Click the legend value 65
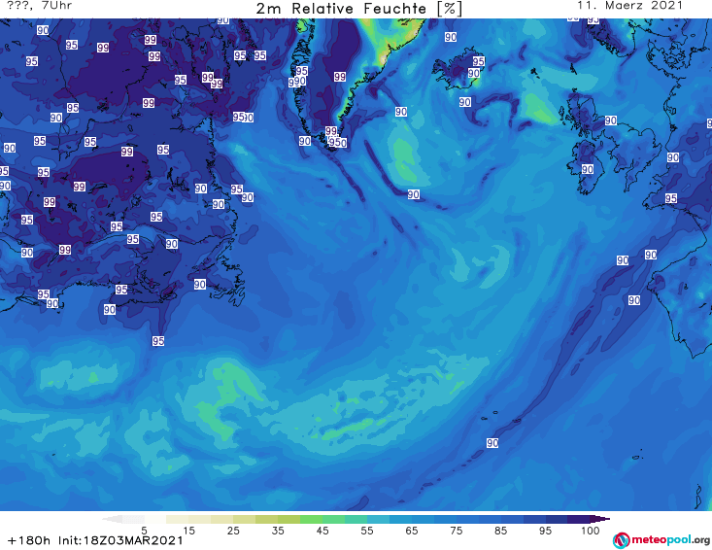Image resolution: width=712 pixels, height=550 pixels. pyautogui.click(x=412, y=531)
